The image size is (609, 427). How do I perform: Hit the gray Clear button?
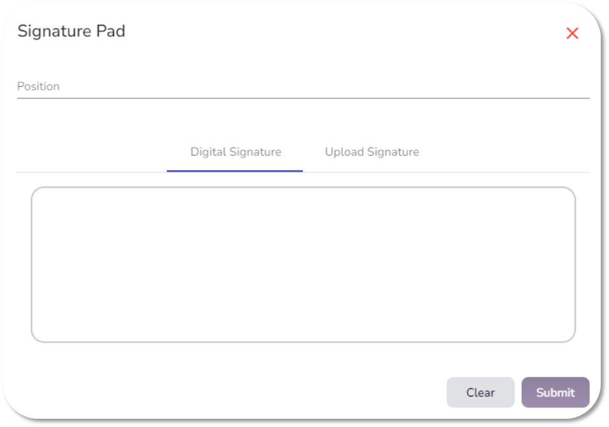480,393
